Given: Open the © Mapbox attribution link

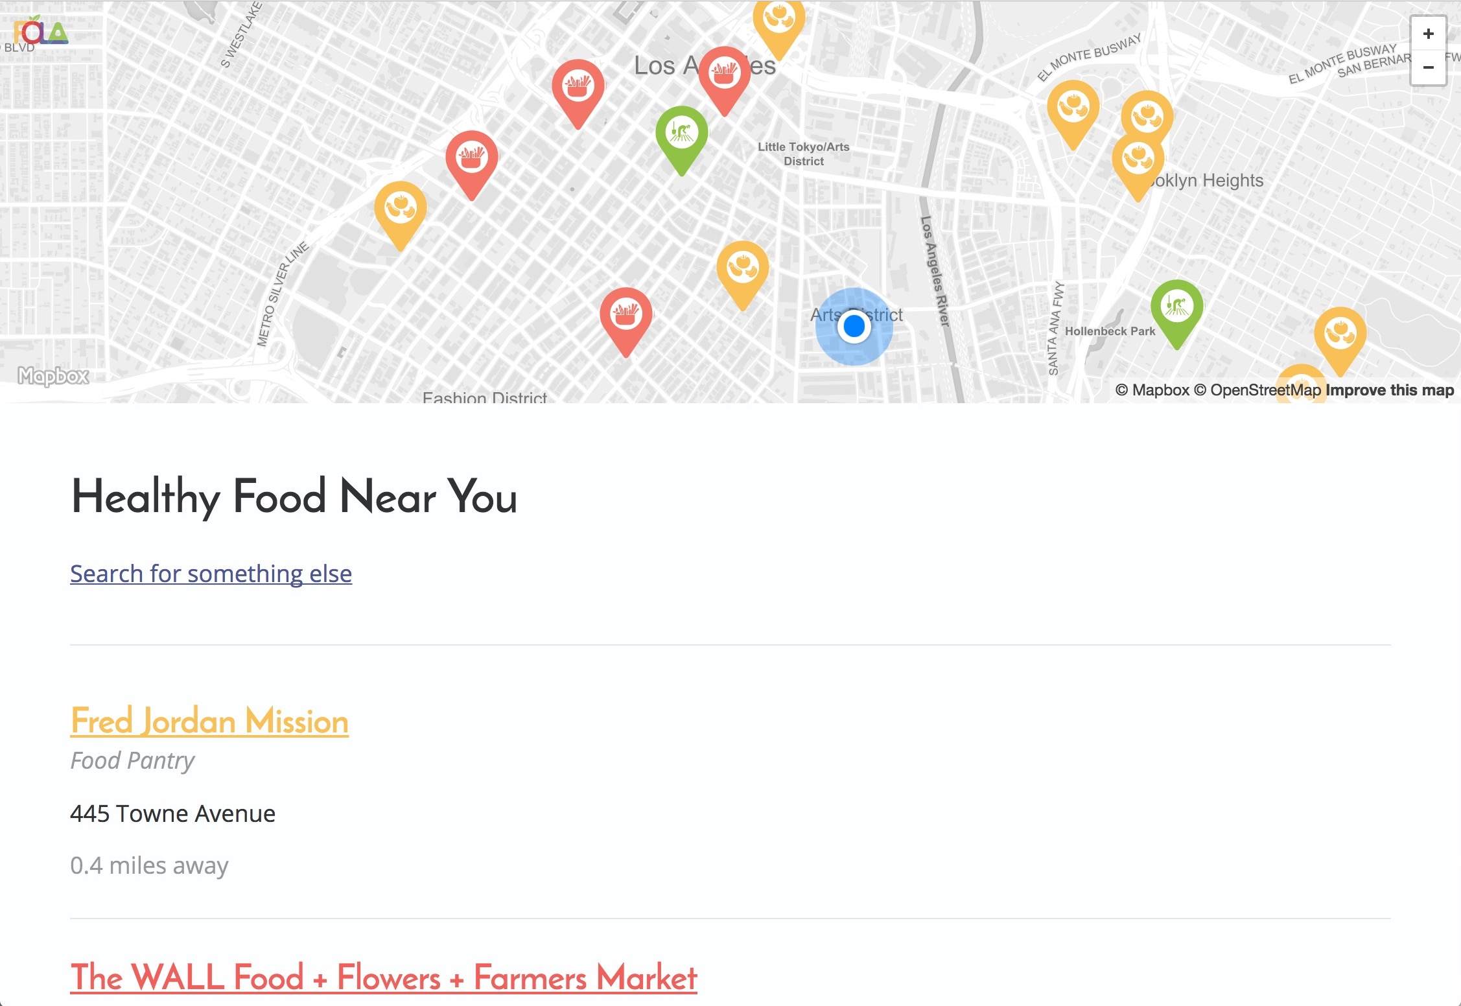Looking at the screenshot, I should pos(1152,390).
